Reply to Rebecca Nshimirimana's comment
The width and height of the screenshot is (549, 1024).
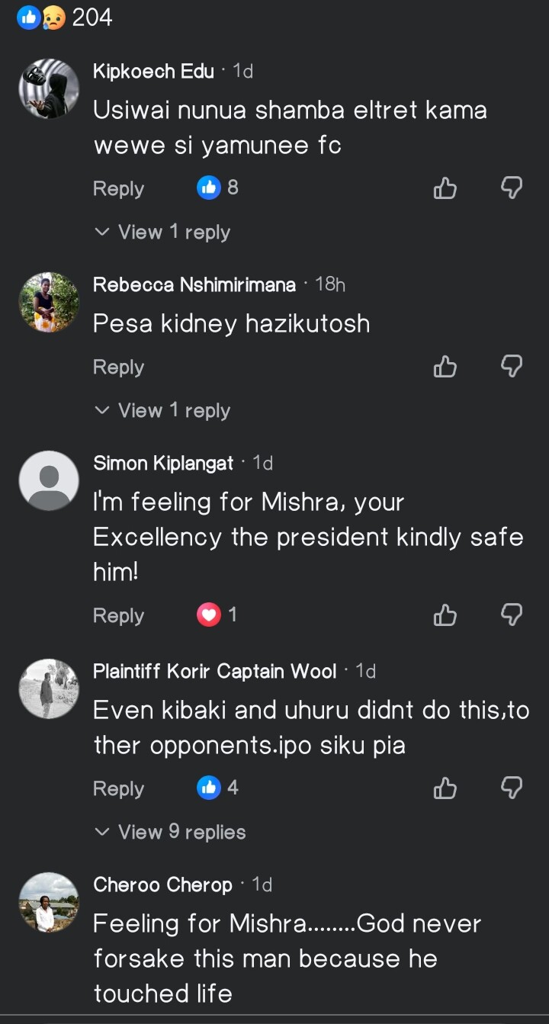(118, 367)
